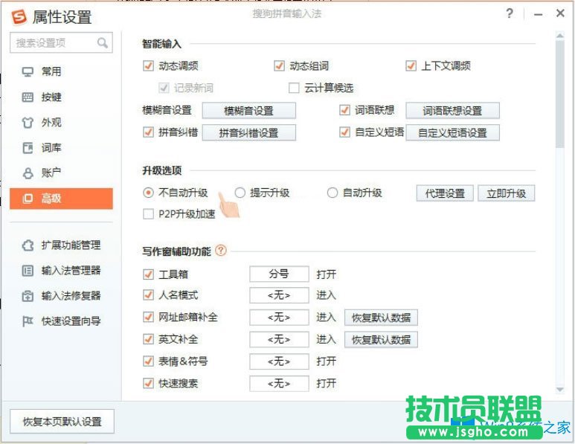Uncheck 上下文调频 option
The height and width of the screenshot is (444, 575).
coord(411,66)
